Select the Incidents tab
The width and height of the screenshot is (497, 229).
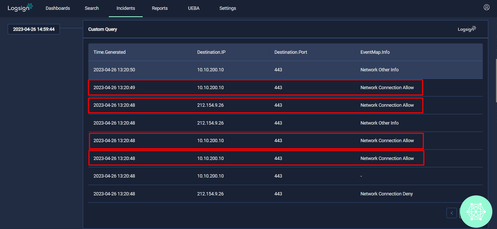point(126,8)
